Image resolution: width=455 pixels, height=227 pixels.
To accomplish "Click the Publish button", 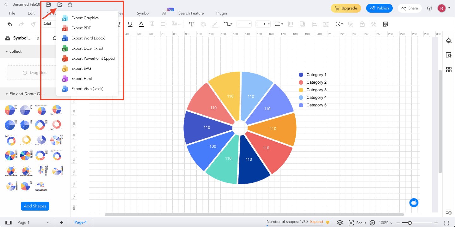I will point(379,8).
